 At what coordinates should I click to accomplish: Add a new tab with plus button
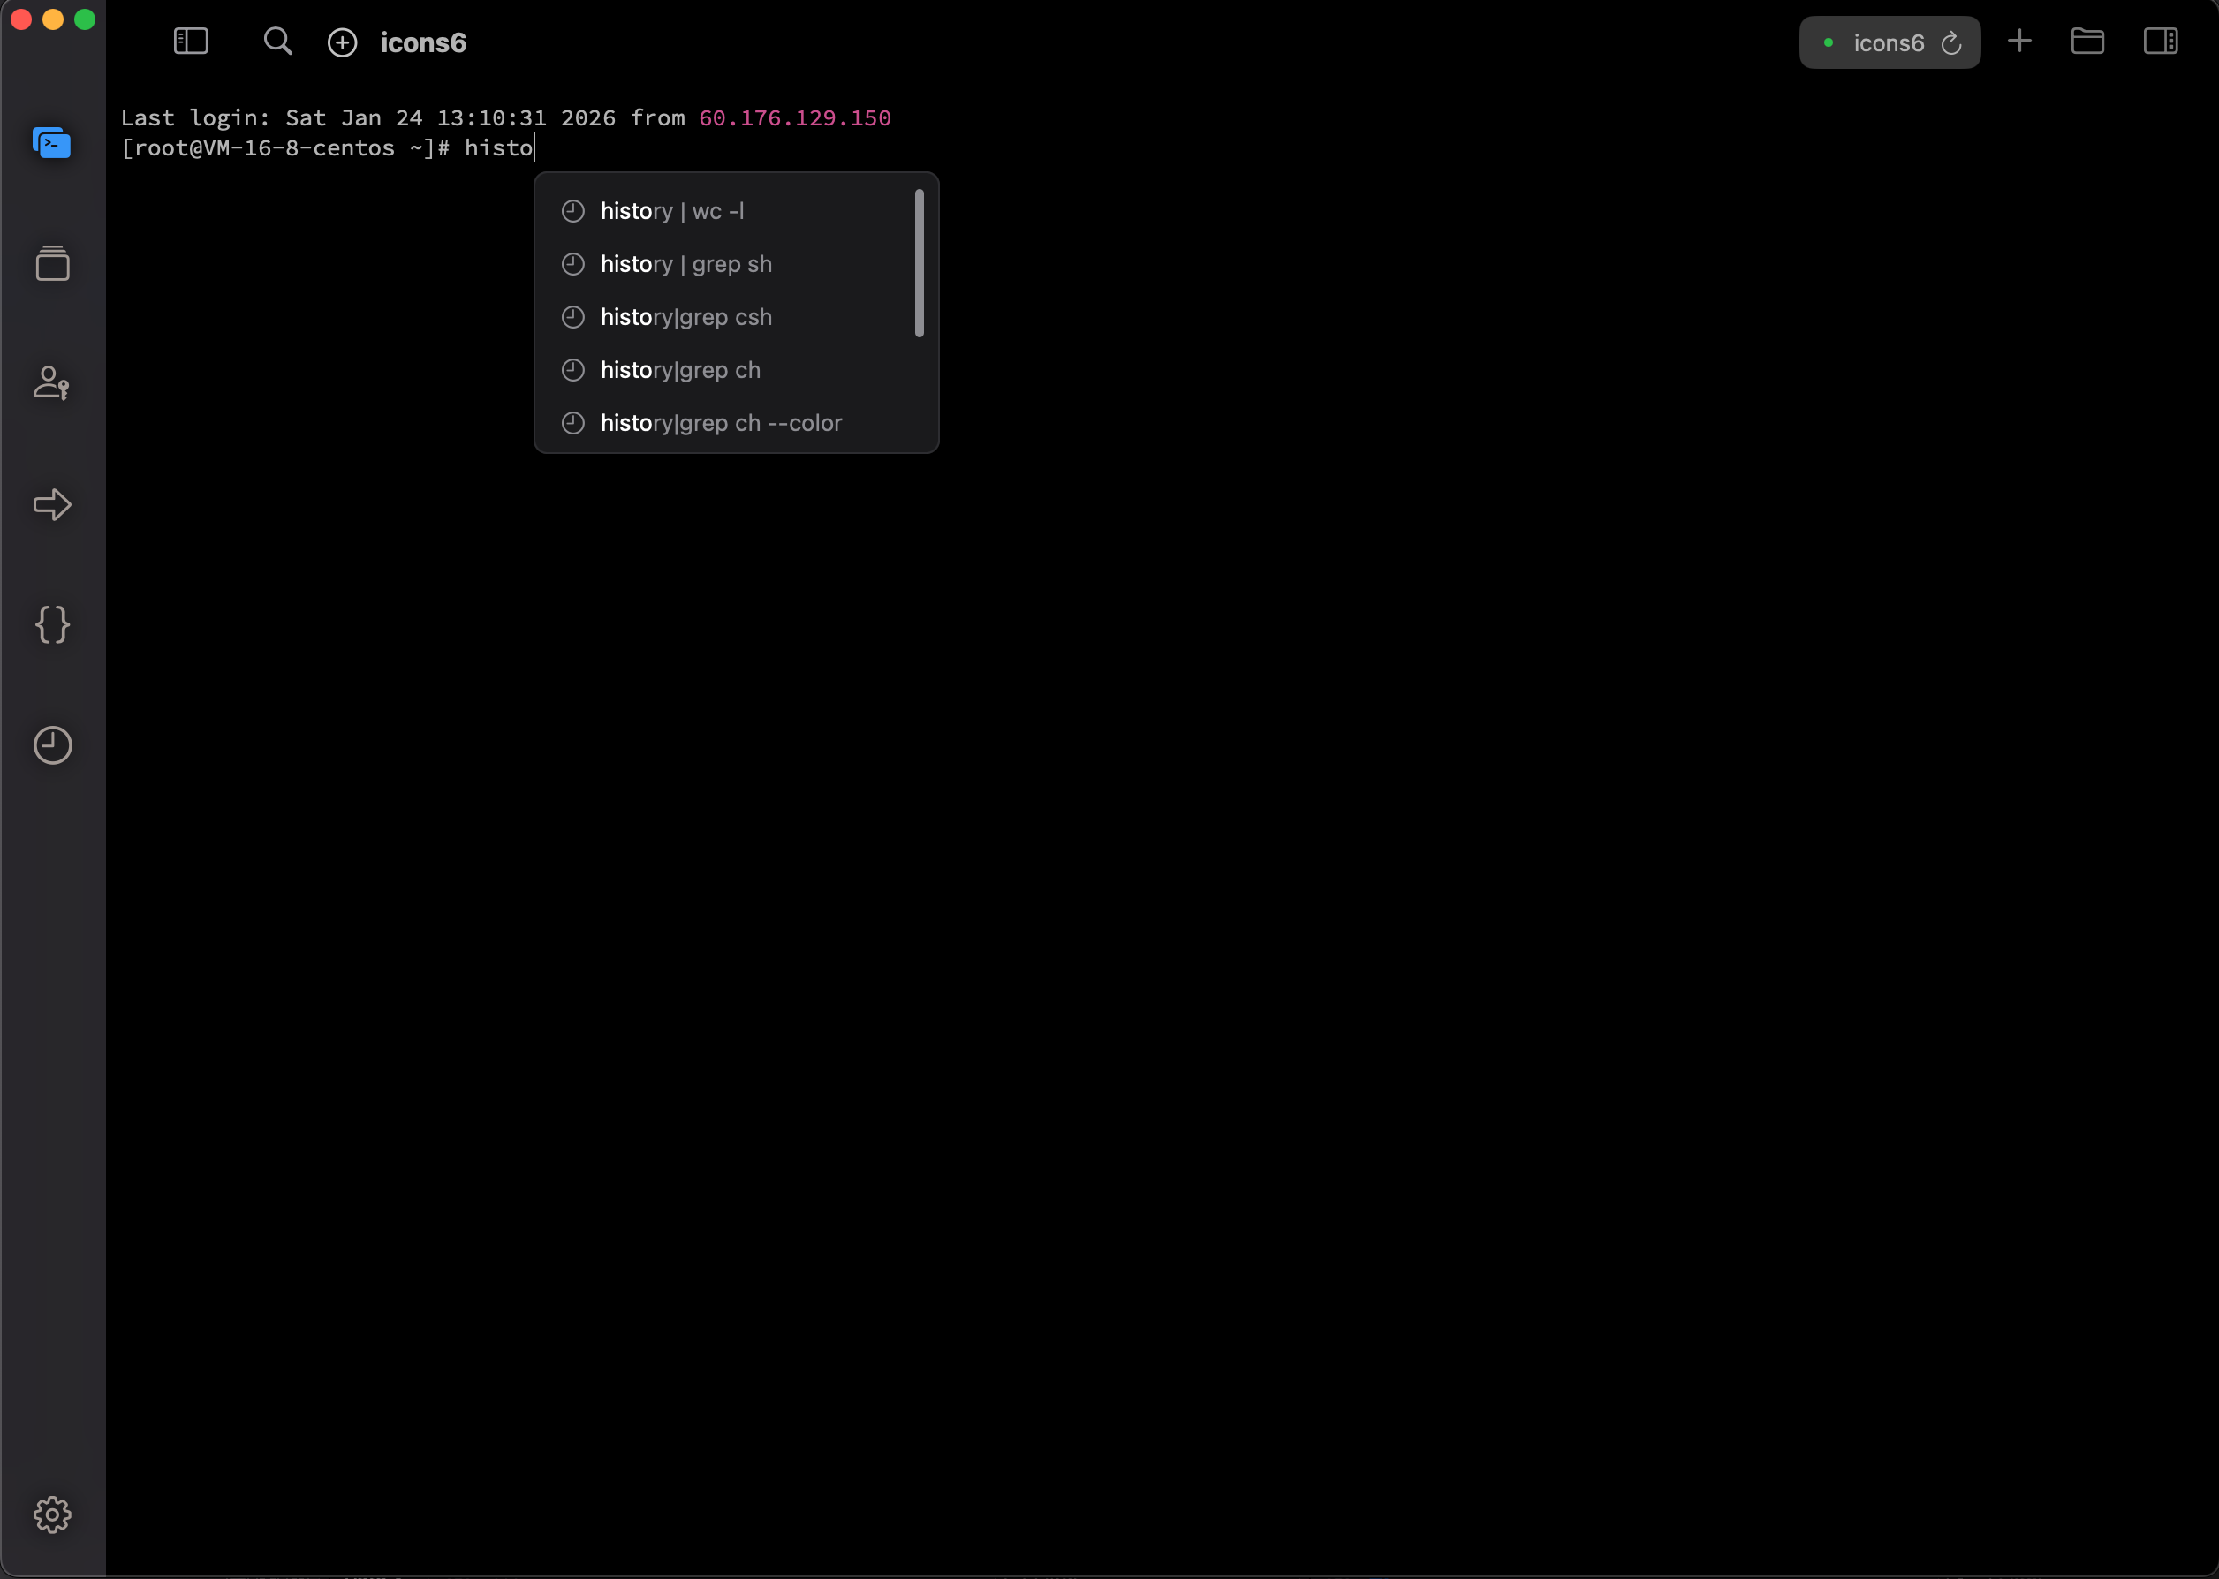click(x=2019, y=42)
